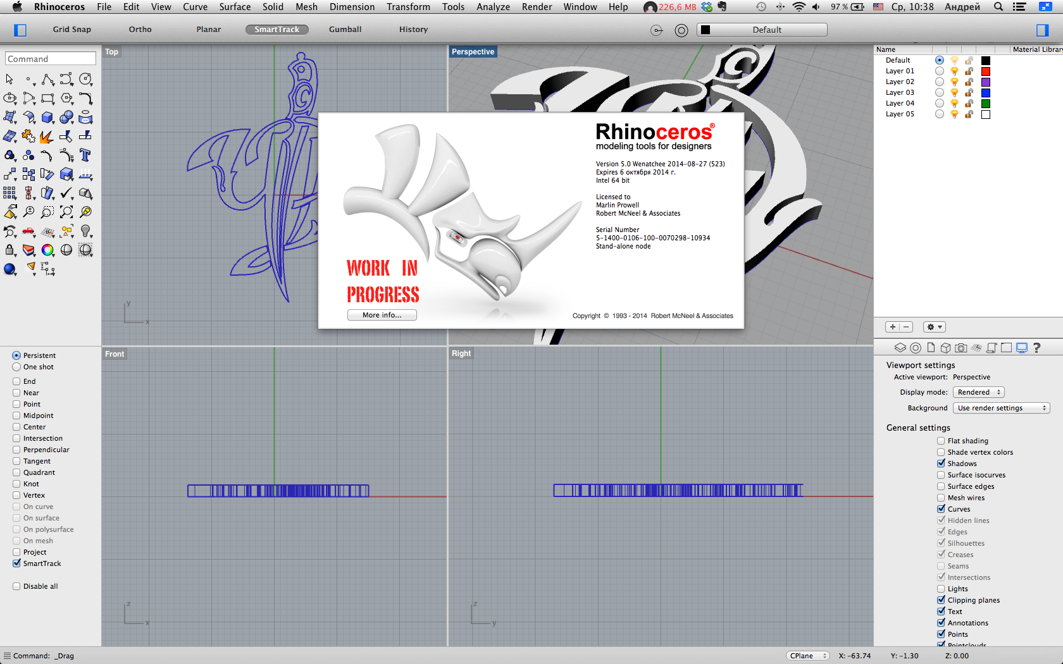Image resolution: width=1063 pixels, height=664 pixels.
Task: Open the Analyze menu
Action: 493,7
